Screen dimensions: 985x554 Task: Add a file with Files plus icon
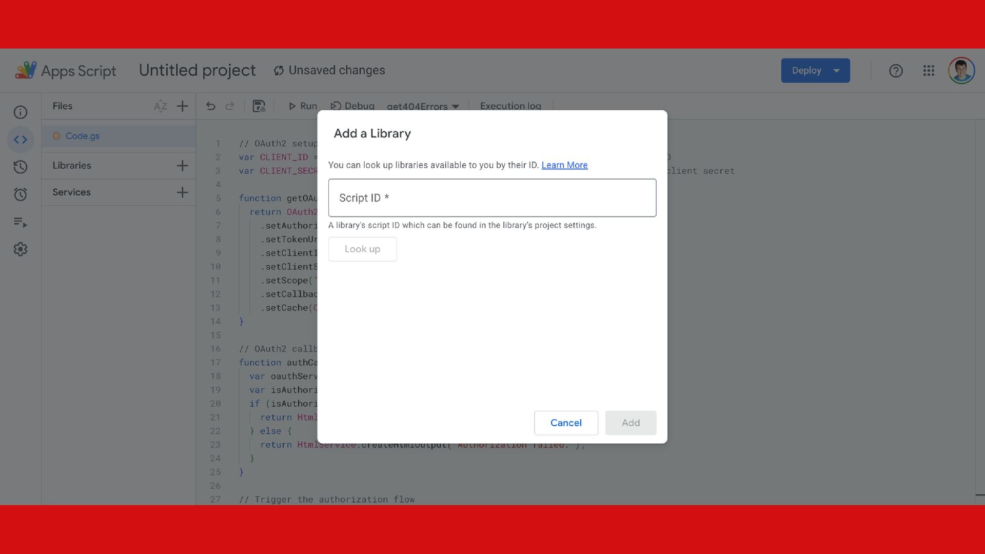click(182, 106)
